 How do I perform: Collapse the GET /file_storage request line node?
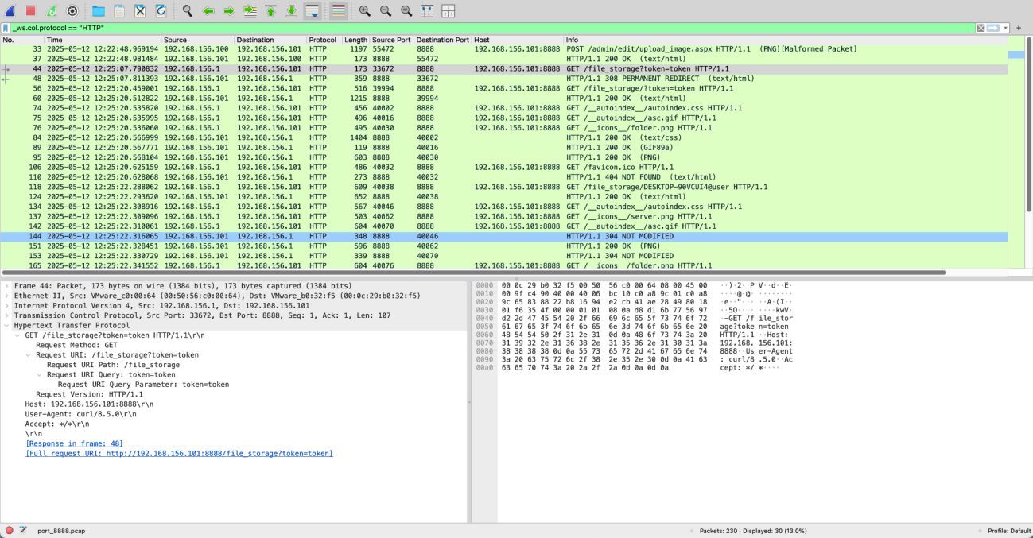[17, 335]
